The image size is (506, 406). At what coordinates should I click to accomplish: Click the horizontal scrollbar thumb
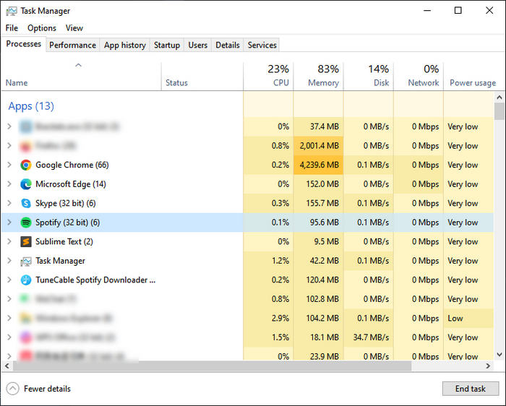click(212, 366)
